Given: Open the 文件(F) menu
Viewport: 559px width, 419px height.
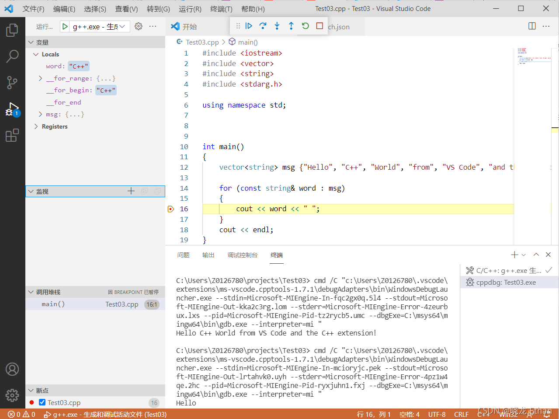Looking at the screenshot, I should (x=33, y=9).
